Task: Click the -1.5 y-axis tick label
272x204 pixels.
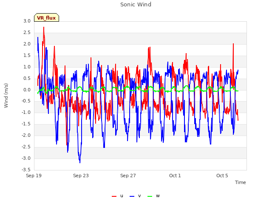Action: (26, 124)
